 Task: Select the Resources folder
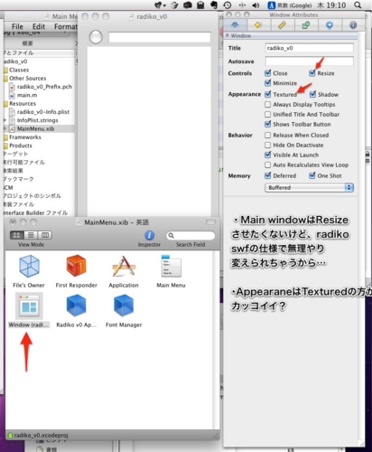click(x=23, y=104)
